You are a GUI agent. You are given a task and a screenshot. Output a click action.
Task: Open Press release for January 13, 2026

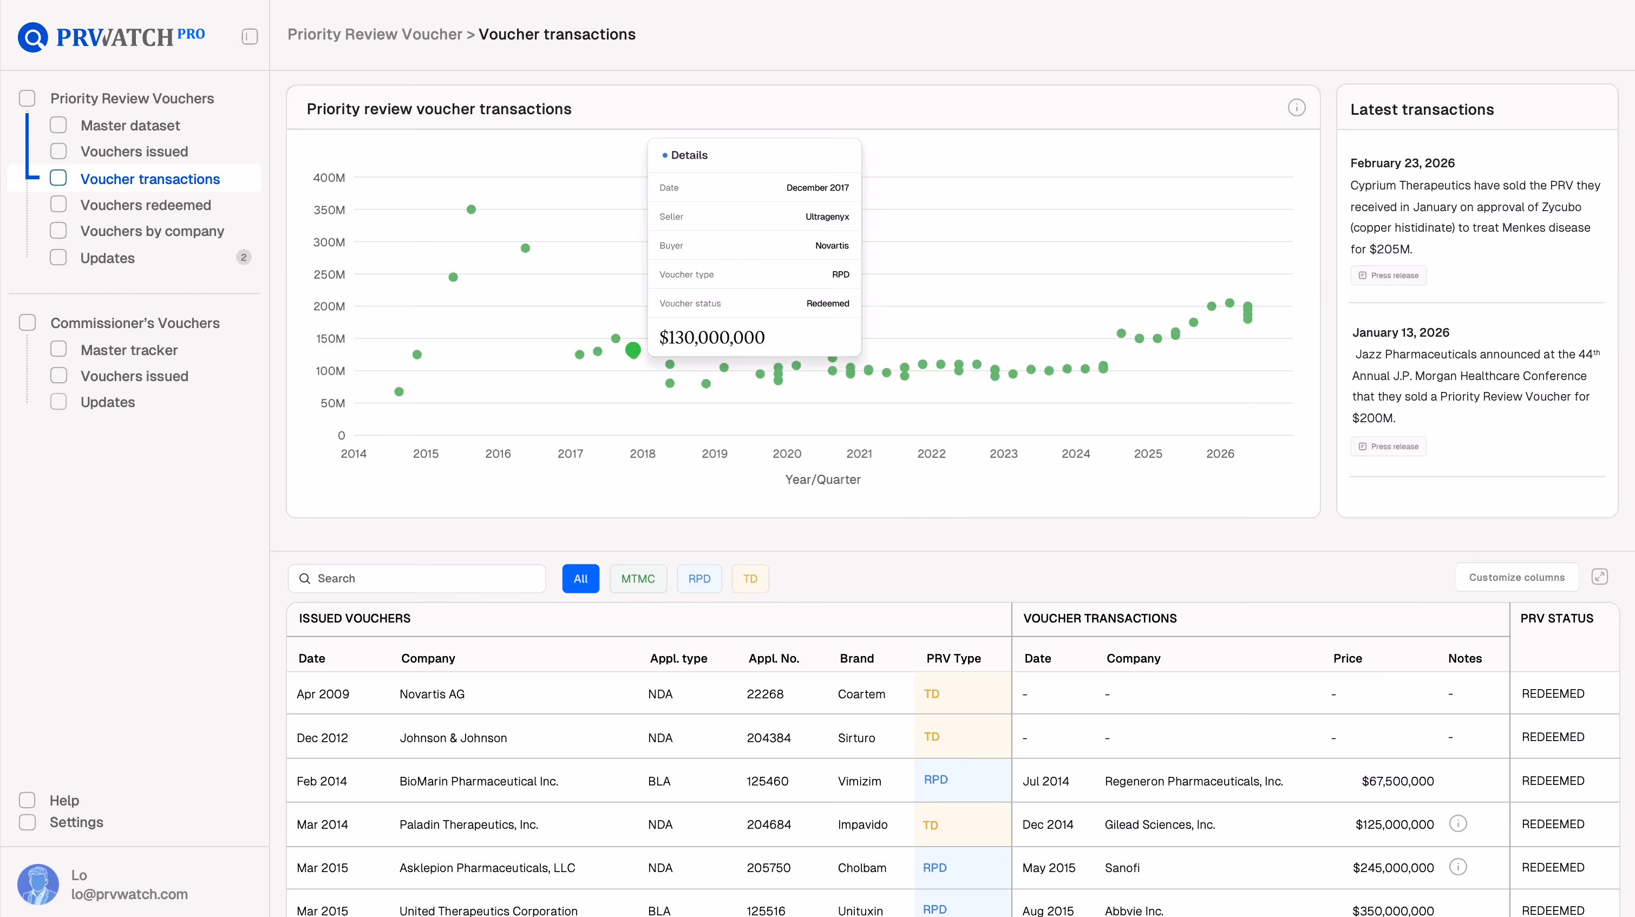click(x=1388, y=446)
